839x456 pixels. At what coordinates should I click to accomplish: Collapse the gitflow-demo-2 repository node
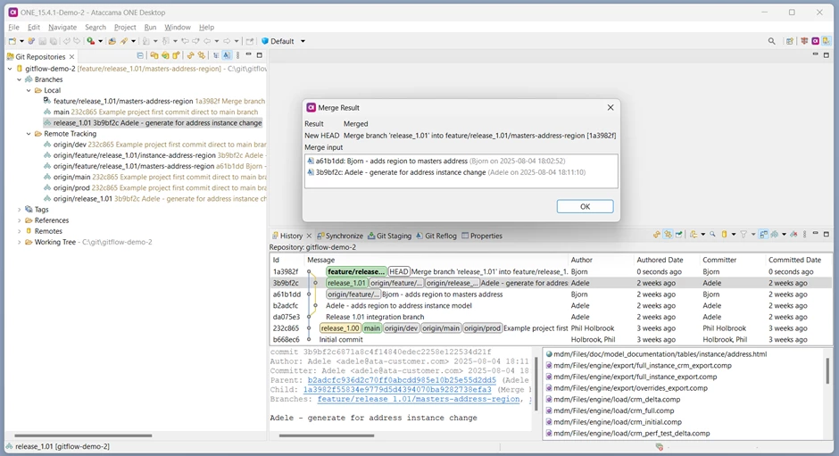pos(10,69)
